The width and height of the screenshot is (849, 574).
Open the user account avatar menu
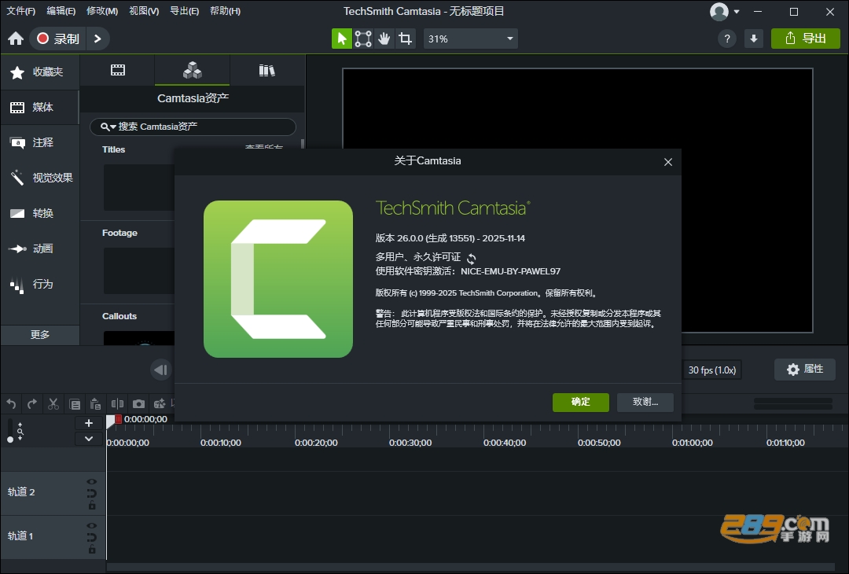click(x=725, y=11)
